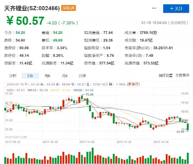The height and width of the screenshot is (164, 193).
Task: Click the 每股收益 value 1.54
Action: (x=107, y=48)
